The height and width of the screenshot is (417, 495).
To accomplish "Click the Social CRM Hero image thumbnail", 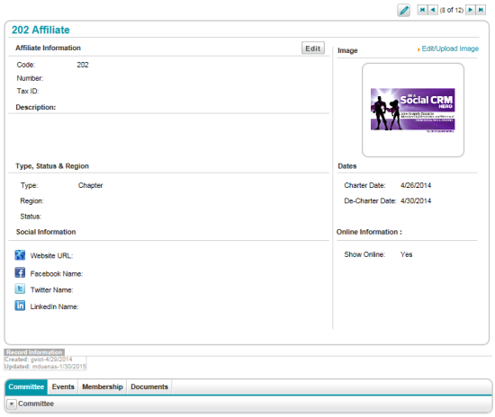I will pos(412,110).
